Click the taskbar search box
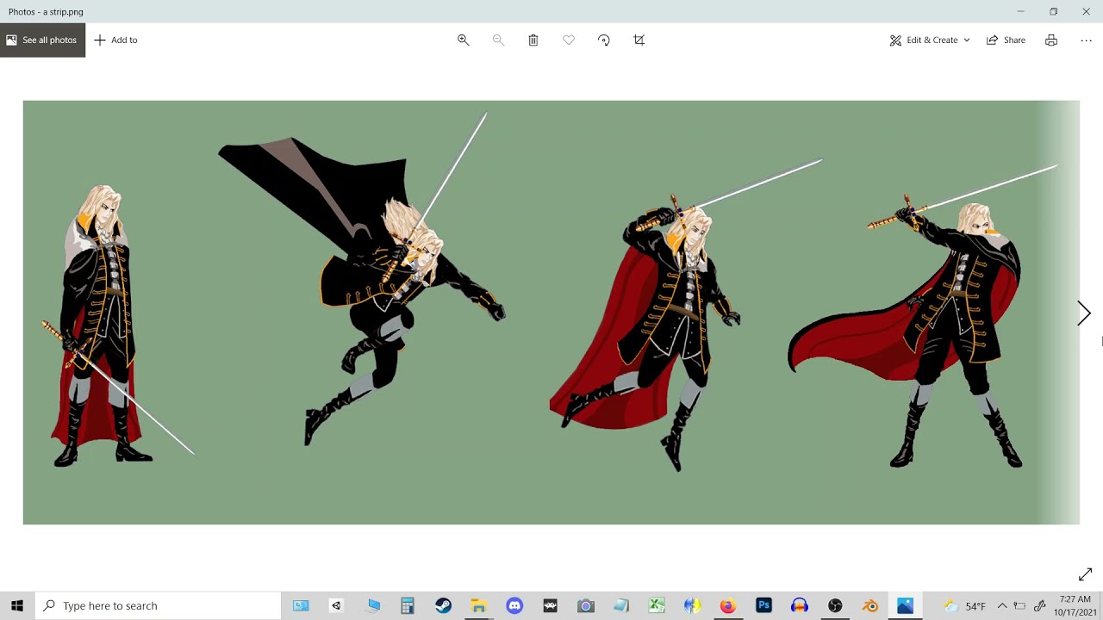 (158, 605)
